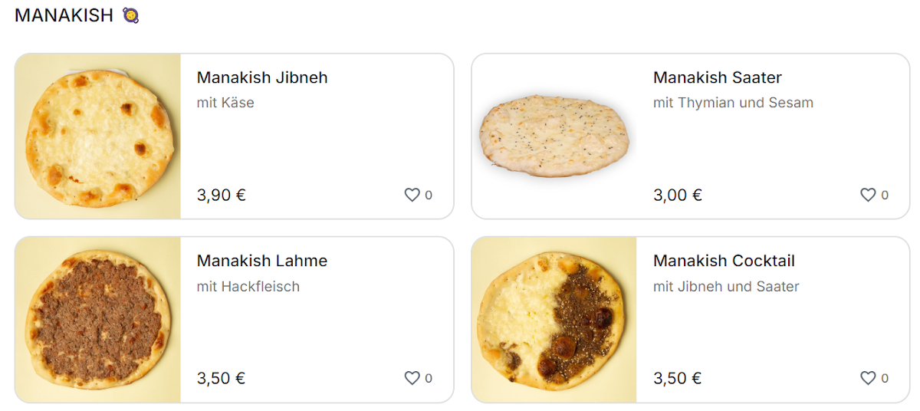Select the Manakish Saater title
920x411 pixels.
click(x=717, y=77)
